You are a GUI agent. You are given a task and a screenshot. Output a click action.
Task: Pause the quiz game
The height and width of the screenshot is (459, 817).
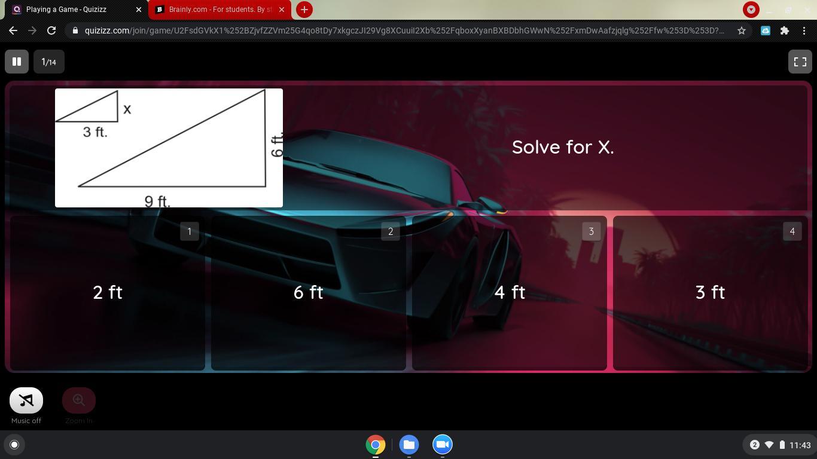(x=17, y=62)
